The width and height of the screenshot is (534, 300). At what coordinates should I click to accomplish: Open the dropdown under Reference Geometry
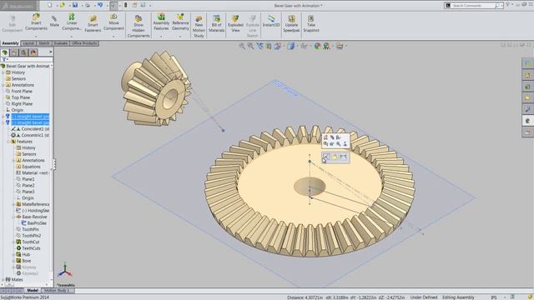click(x=180, y=37)
